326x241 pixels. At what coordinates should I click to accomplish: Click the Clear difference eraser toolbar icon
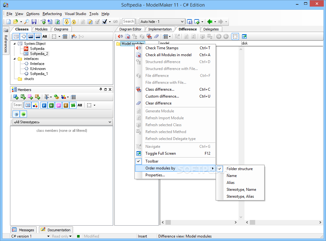tap(156, 36)
